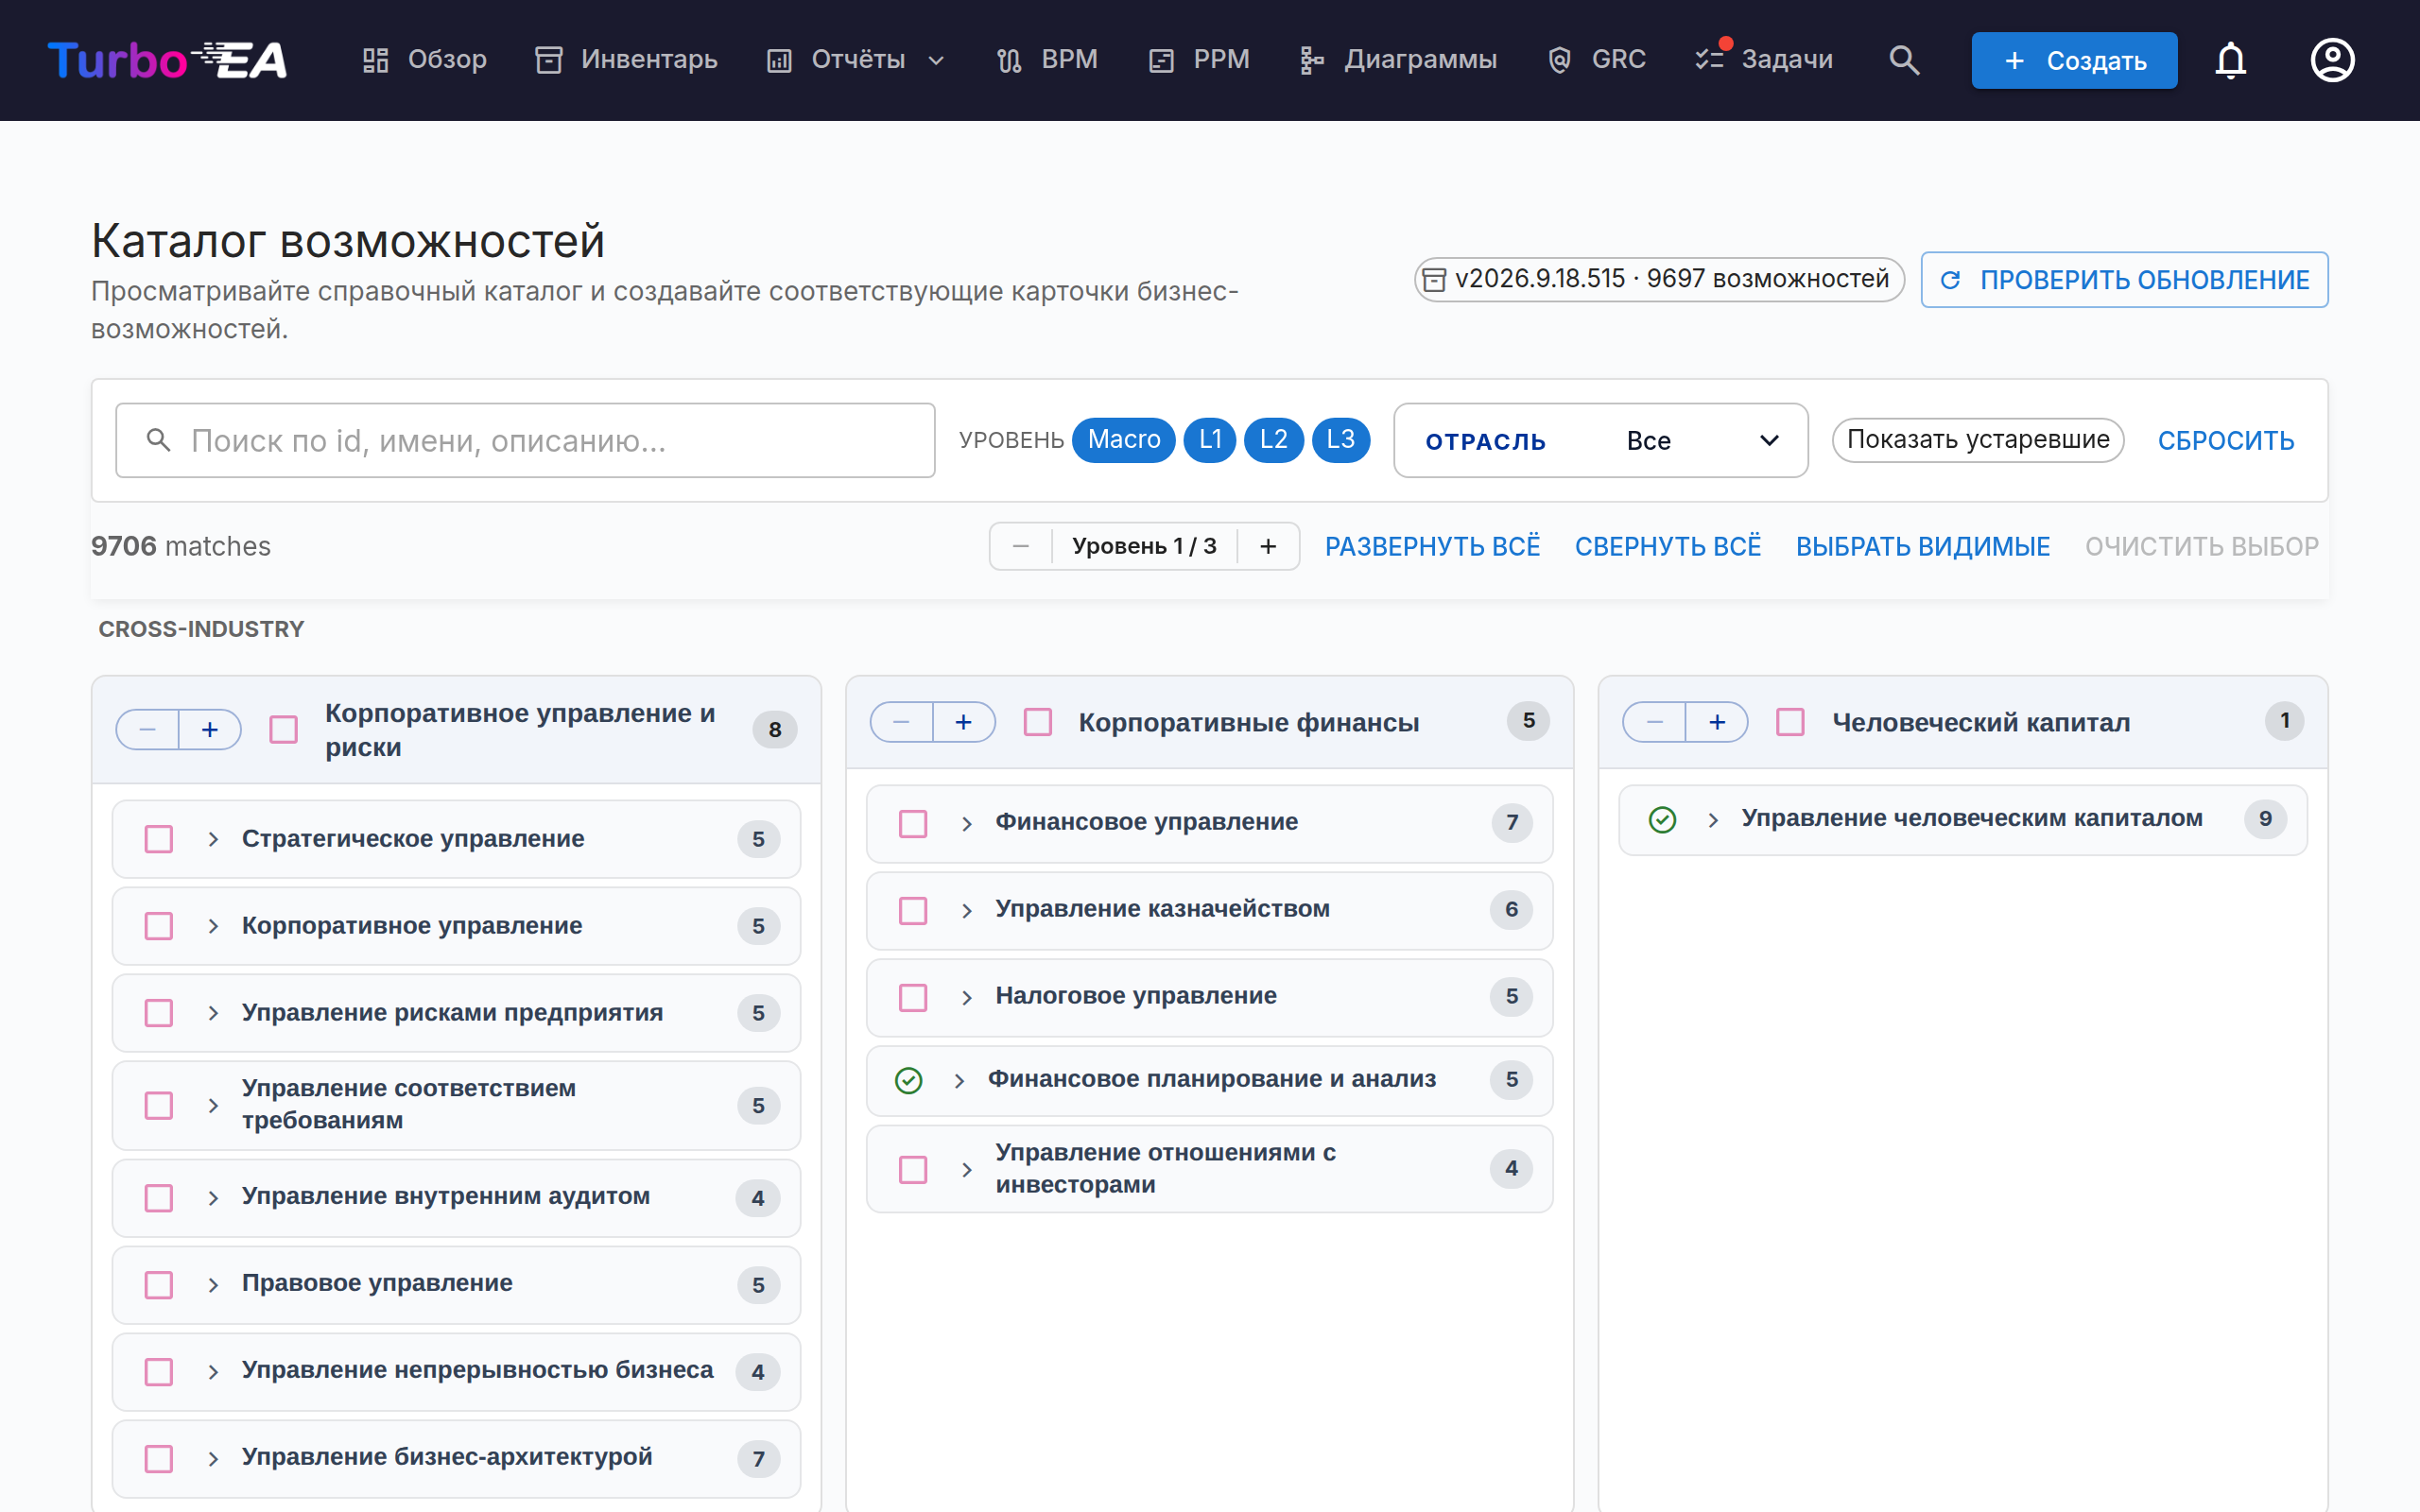Screen dimensions: 2420x1512
Task: Click ПРОВЕРИТЬ ОБНОВЛЕНИЕ button
Action: coord(2124,280)
